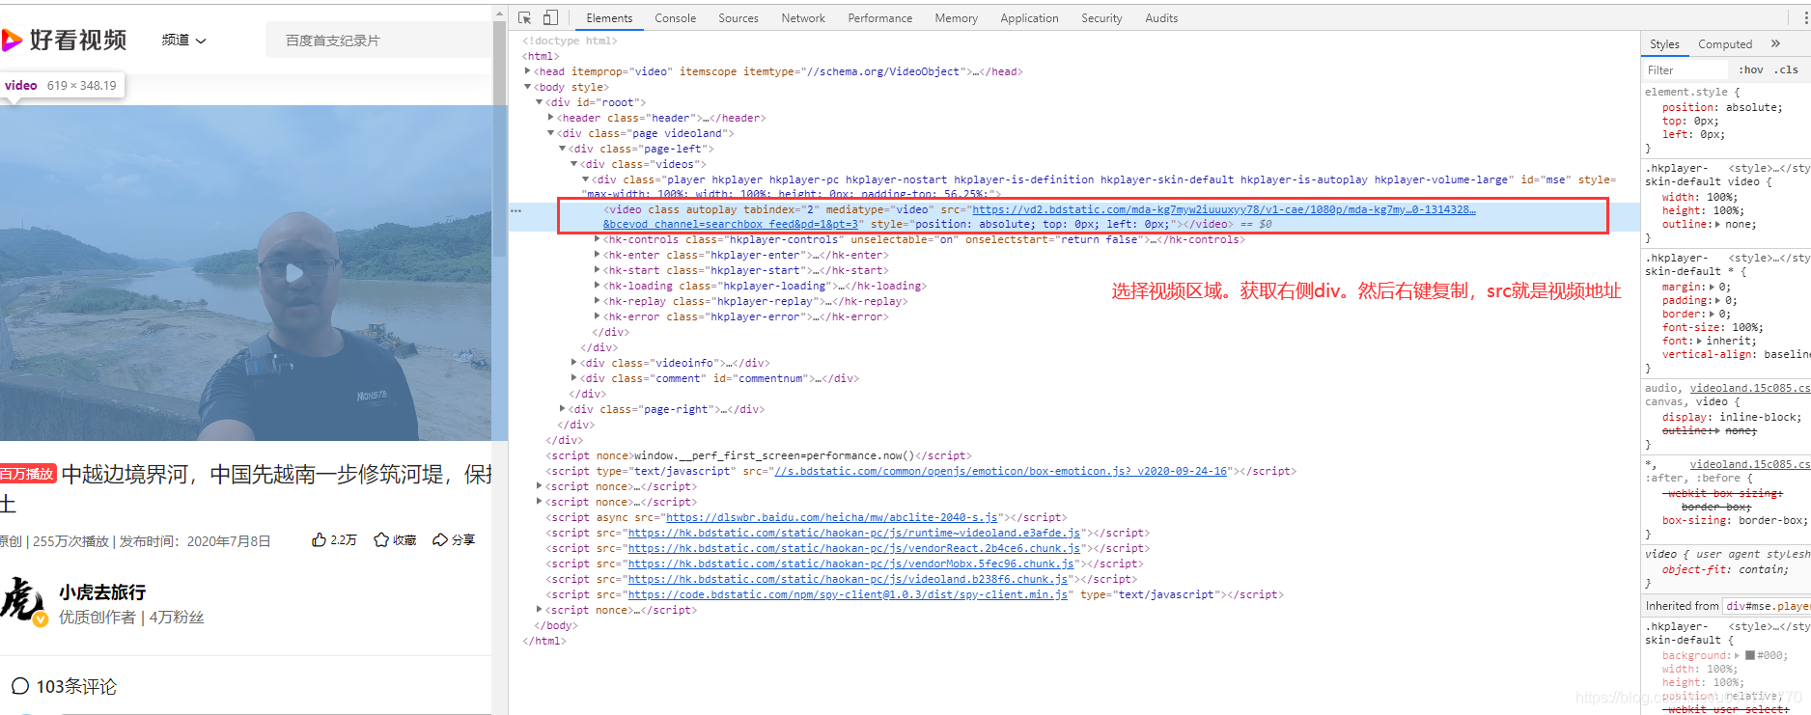Expand the hk-error element node
This screenshot has height=715, width=1811.
click(x=597, y=316)
